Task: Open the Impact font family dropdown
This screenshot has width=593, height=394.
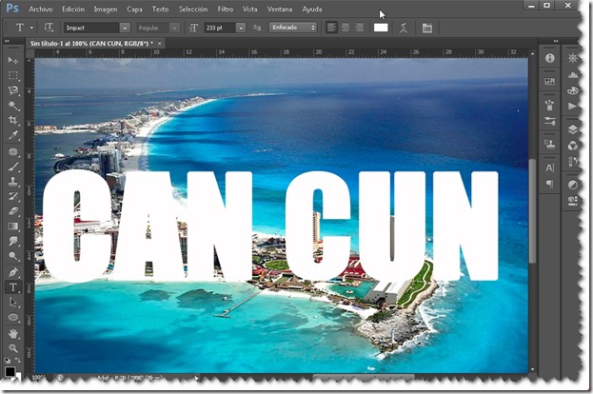Action: (x=125, y=28)
